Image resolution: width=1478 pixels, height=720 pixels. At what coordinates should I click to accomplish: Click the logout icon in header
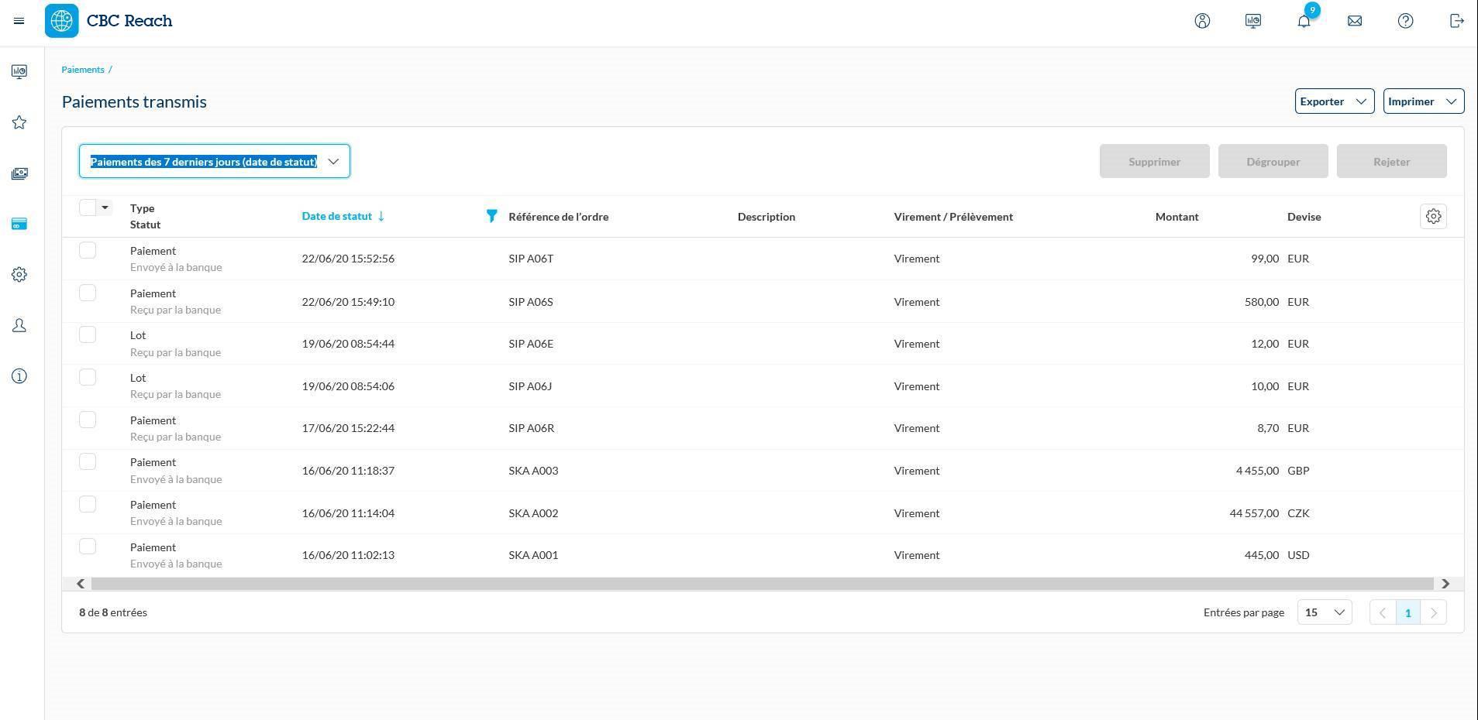(x=1457, y=21)
